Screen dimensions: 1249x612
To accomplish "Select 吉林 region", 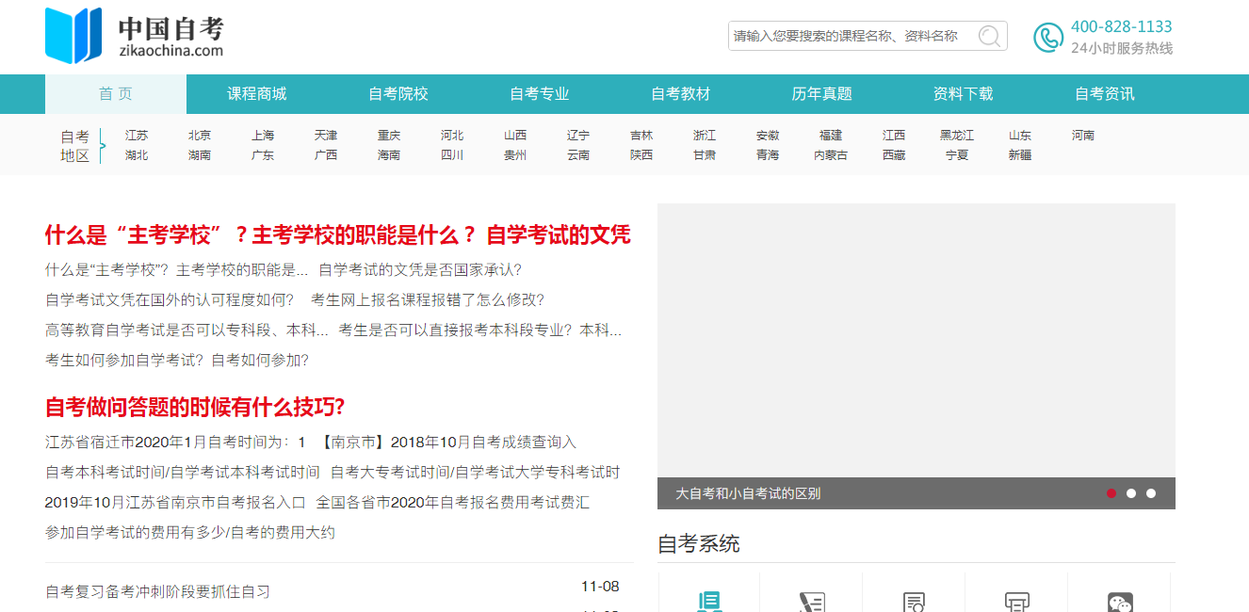I will [x=641, y=136].
